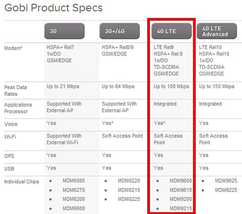This screenshot has width=242, height=214.
Task: Click the 'Up to 21 Mbps' cell
Action: (63, 87)
